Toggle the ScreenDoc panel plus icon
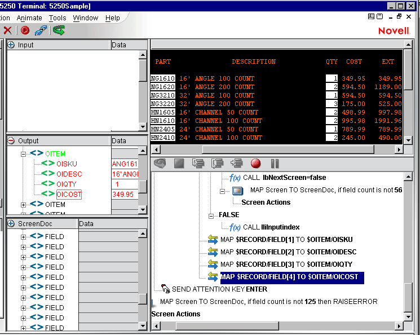 tap(11, 223)
